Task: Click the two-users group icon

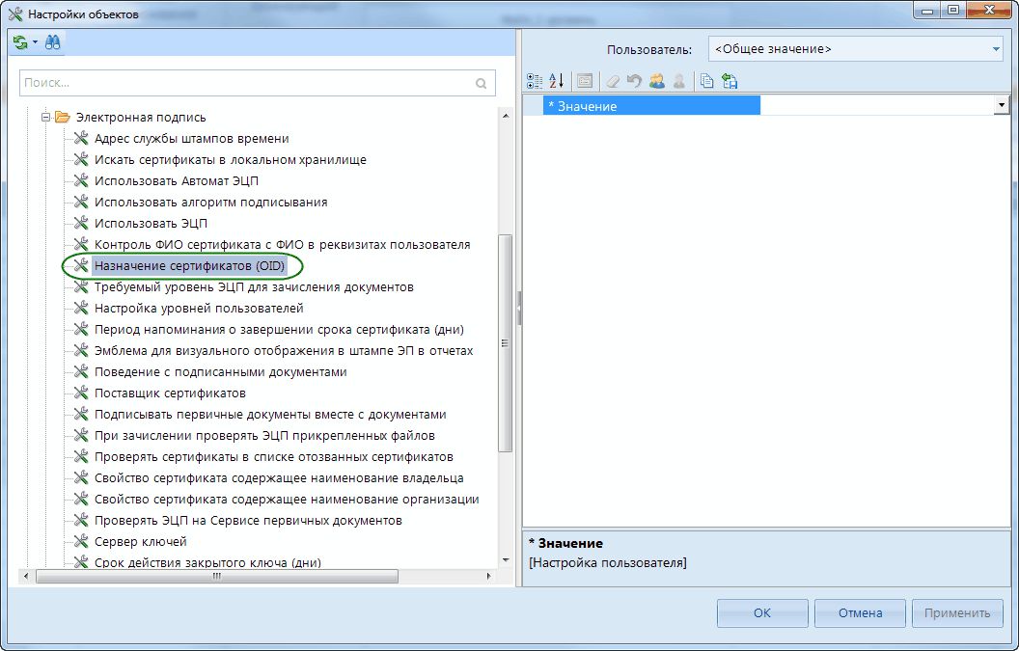Action: (657, 81)
